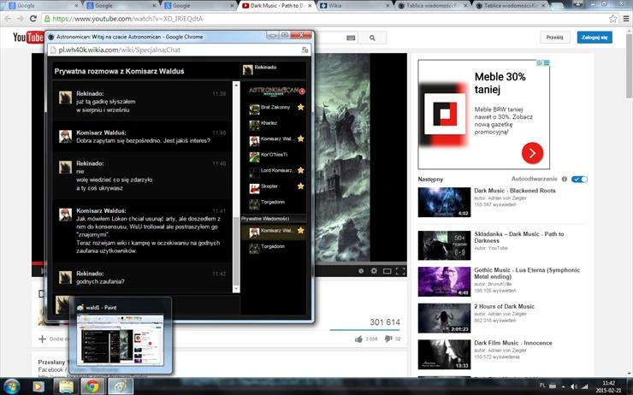Switch the player to theater mode
The height and width of the screenshot is (395, 633).
coord(387,271)
